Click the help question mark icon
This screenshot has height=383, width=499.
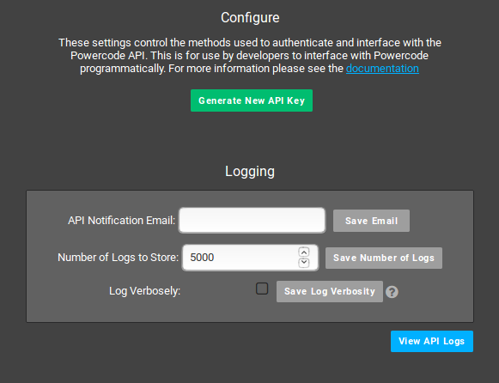392,292
